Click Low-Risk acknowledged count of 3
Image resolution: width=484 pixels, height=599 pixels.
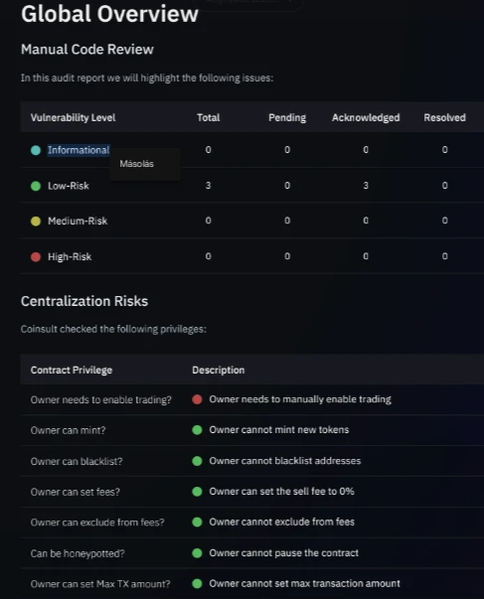click(366, 186)
